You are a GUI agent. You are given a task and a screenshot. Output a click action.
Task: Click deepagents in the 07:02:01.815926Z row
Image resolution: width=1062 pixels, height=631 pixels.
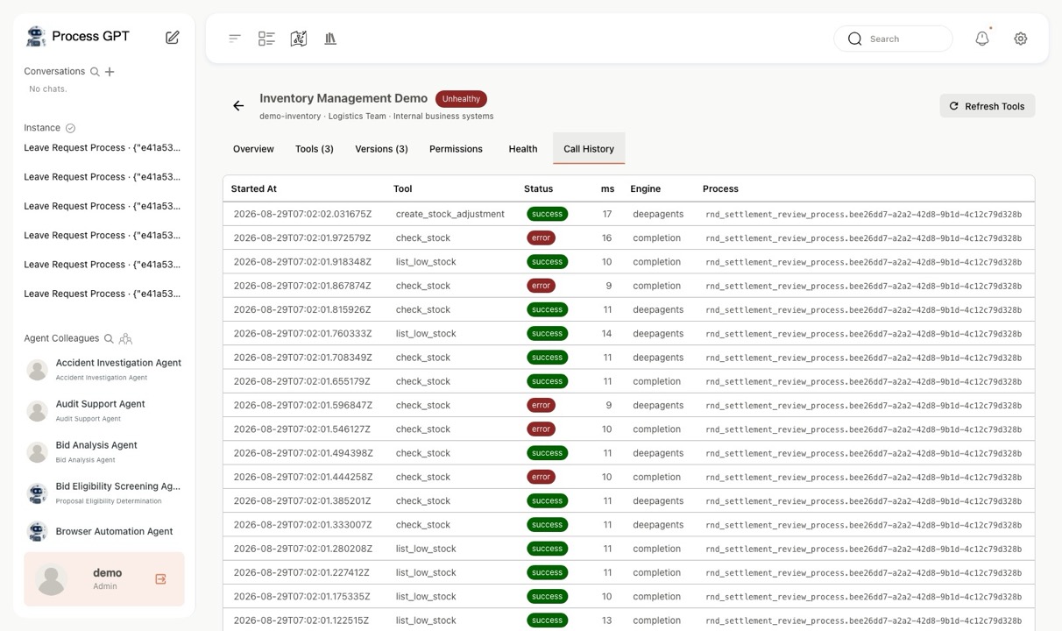tap(658, 309)
